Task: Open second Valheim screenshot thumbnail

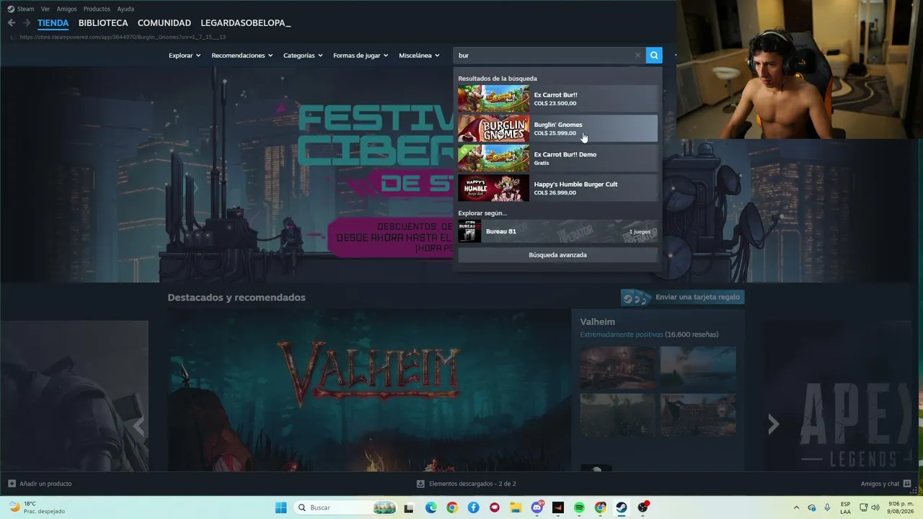Action: coord(698,368)
